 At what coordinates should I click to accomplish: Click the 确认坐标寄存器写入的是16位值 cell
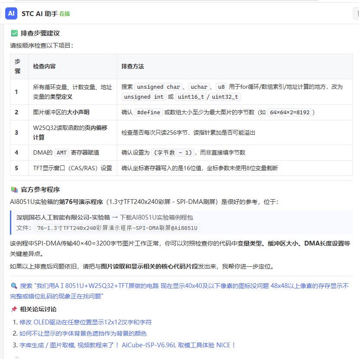[x=235, y=168]
